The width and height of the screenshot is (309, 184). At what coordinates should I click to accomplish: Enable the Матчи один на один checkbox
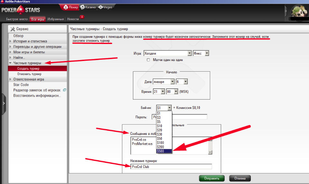coord(148,60)
